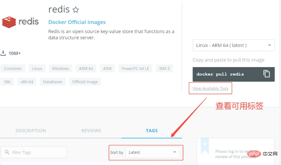Screen dimensions: 281x165
Task: Click the Sort by dropdown arrow
Action: click(x=175, y=152)
